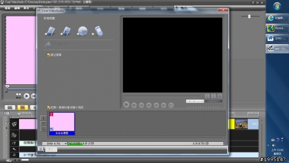
Task: Click the track manager icon left of ruler
Action: (x=6, y=113)
